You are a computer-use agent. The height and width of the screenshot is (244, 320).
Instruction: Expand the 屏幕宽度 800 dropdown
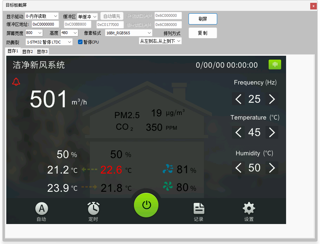tap(34, 33)
